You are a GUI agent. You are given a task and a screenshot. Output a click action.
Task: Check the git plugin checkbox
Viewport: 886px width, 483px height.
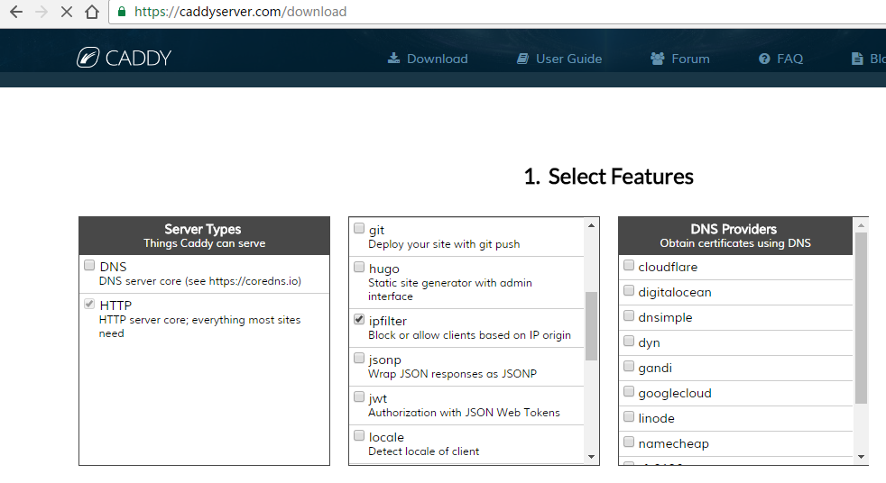tap(359, 228)
